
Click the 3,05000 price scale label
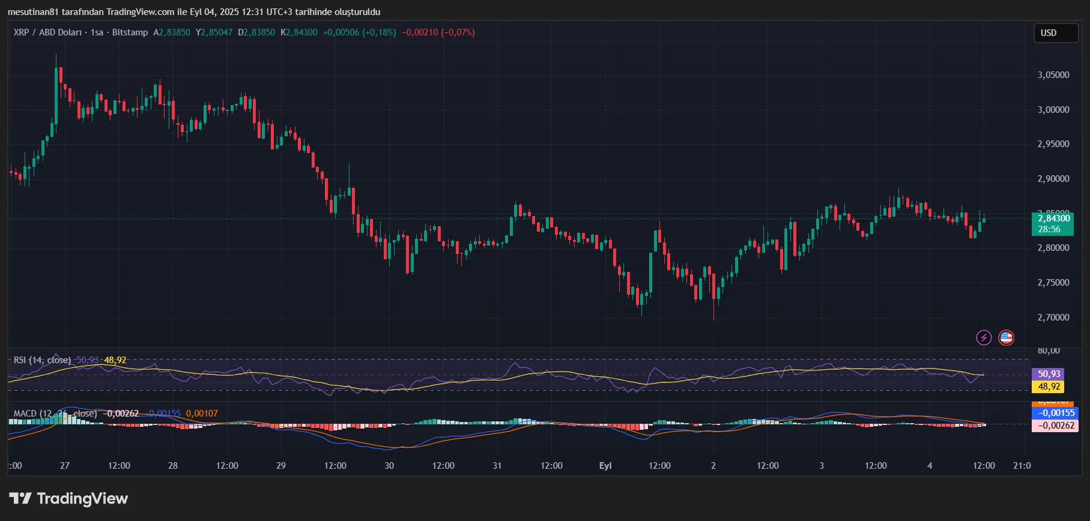1053,75
